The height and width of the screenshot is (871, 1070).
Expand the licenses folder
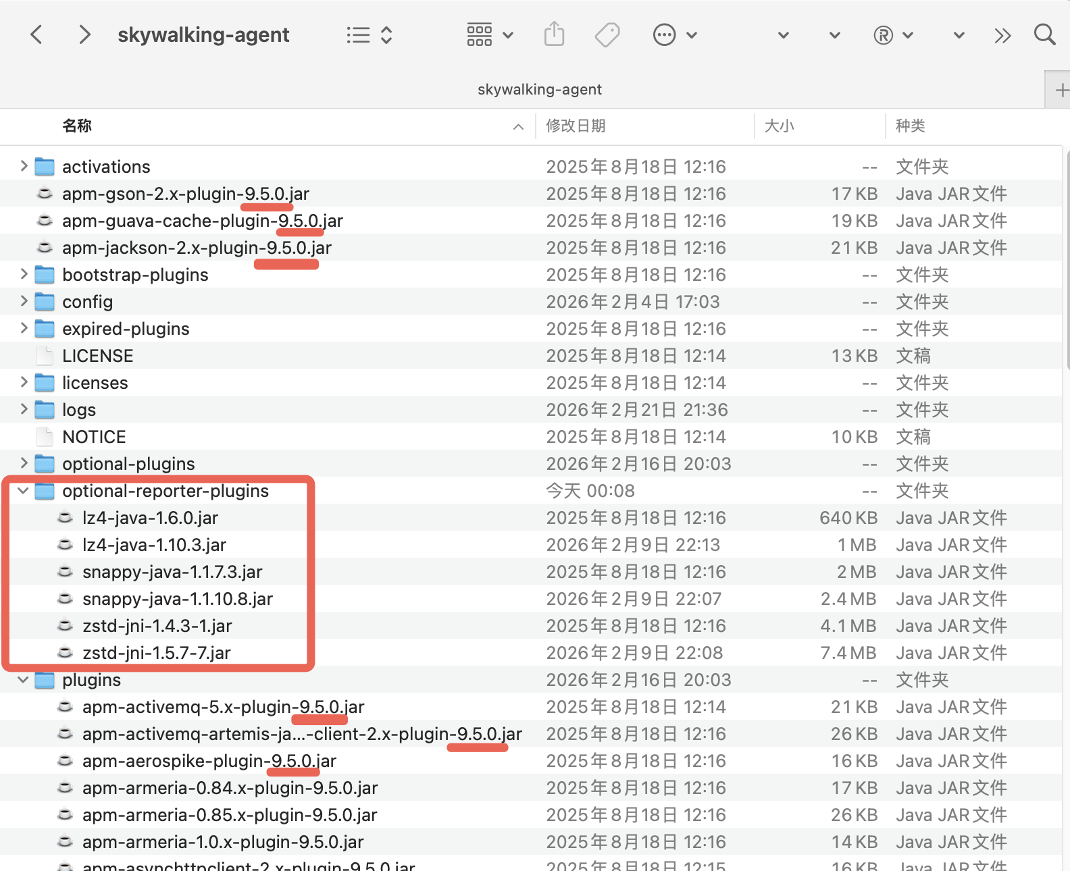pyautogui.click(x=24, y=382)
